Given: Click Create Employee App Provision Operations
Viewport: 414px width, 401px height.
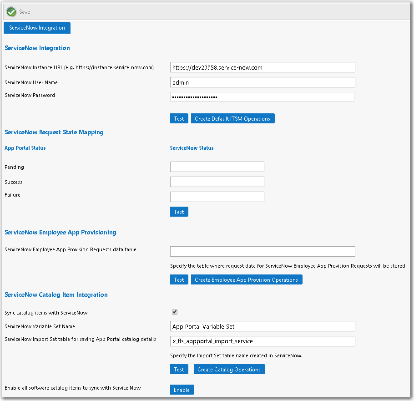Looking at the screenshot, I should click(246, 280).
